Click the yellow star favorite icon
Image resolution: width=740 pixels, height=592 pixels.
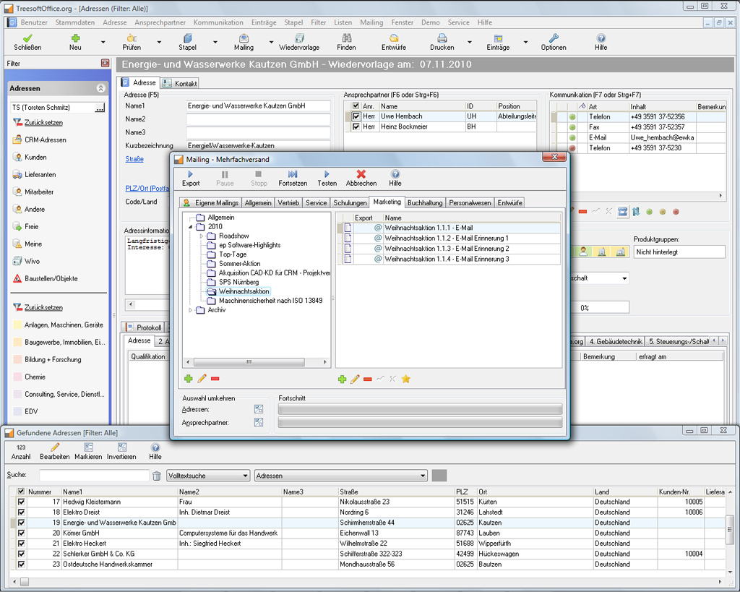click(x=406, y=379)
